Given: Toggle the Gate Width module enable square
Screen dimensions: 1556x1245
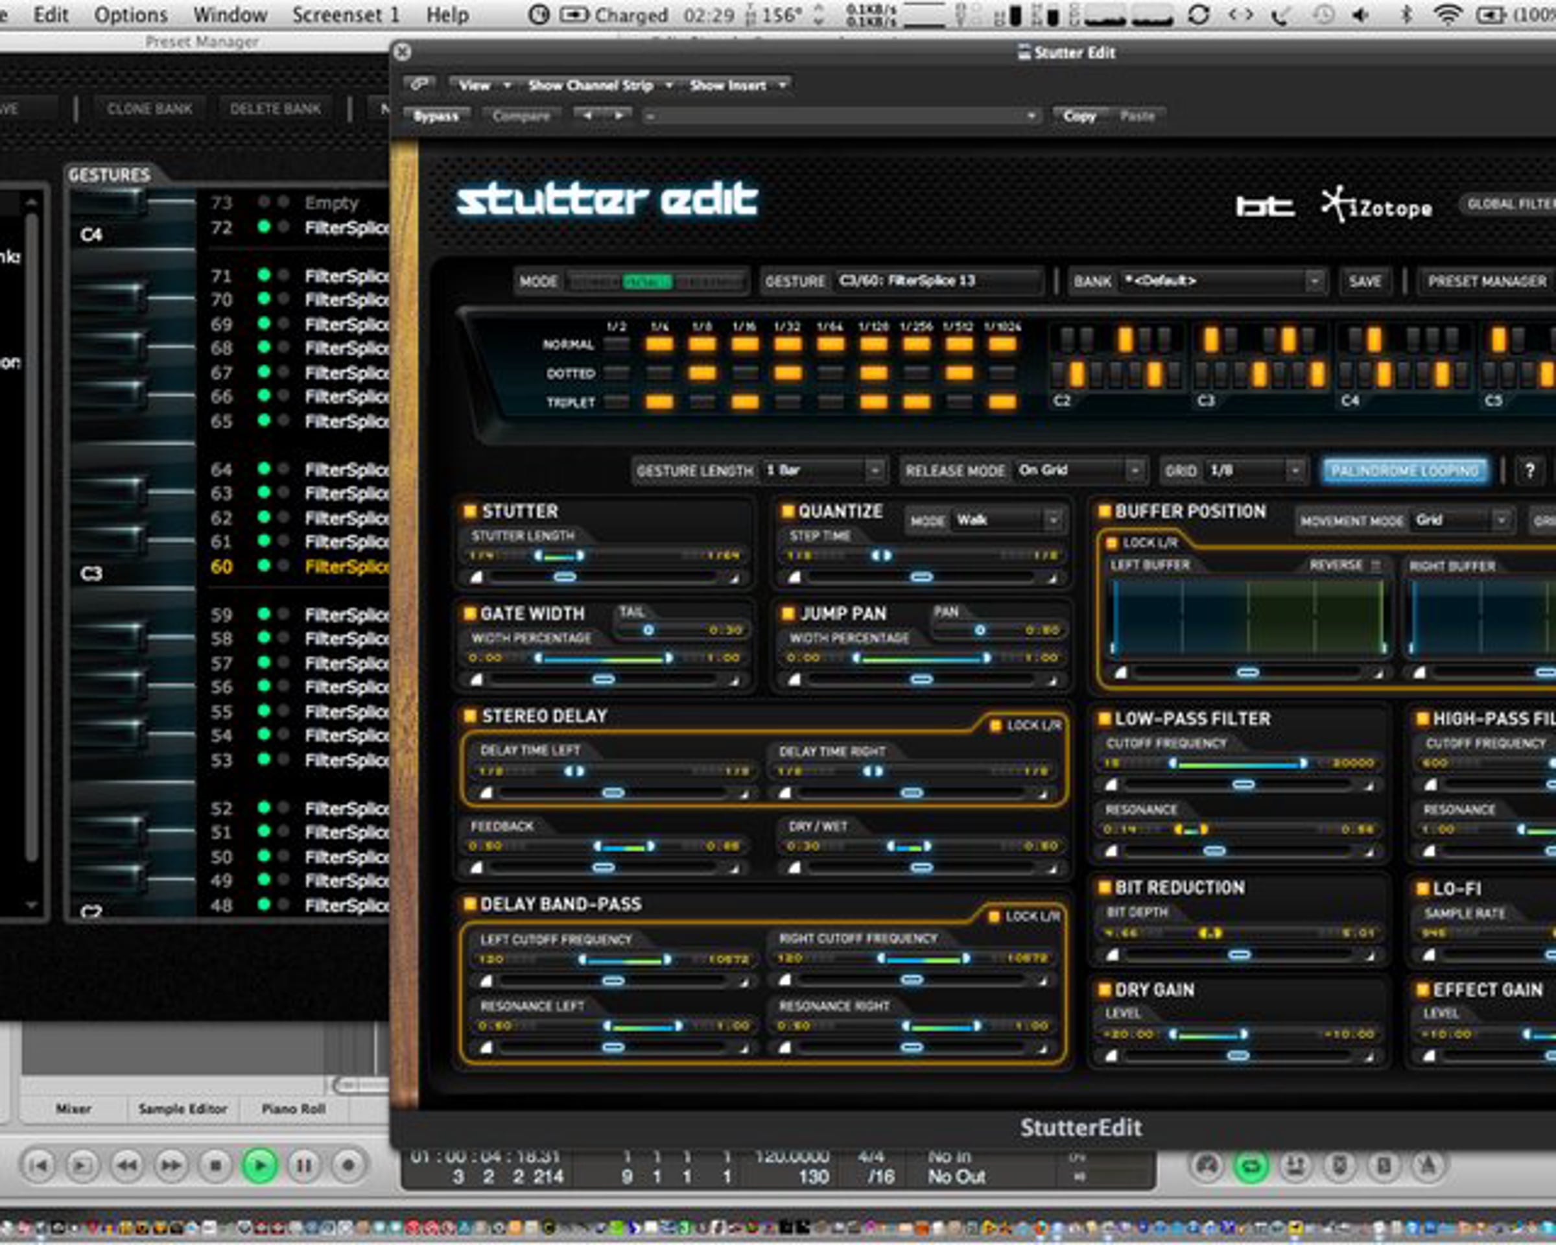Looking at the screenshot, I should pos(470,613).
